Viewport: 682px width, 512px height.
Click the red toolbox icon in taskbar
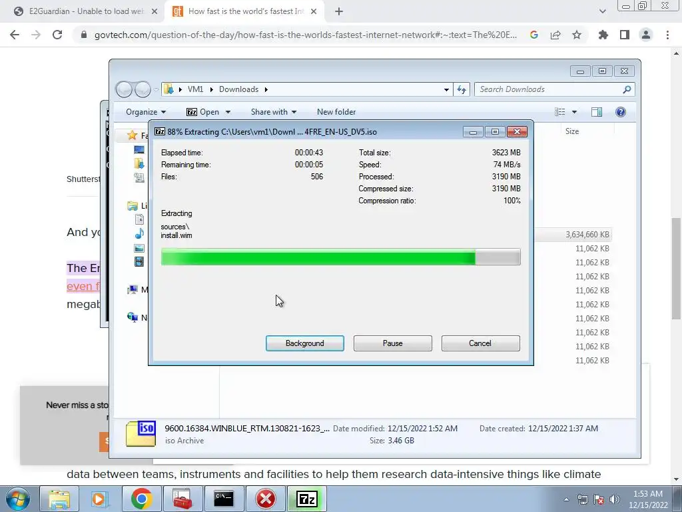pos(182,499)
